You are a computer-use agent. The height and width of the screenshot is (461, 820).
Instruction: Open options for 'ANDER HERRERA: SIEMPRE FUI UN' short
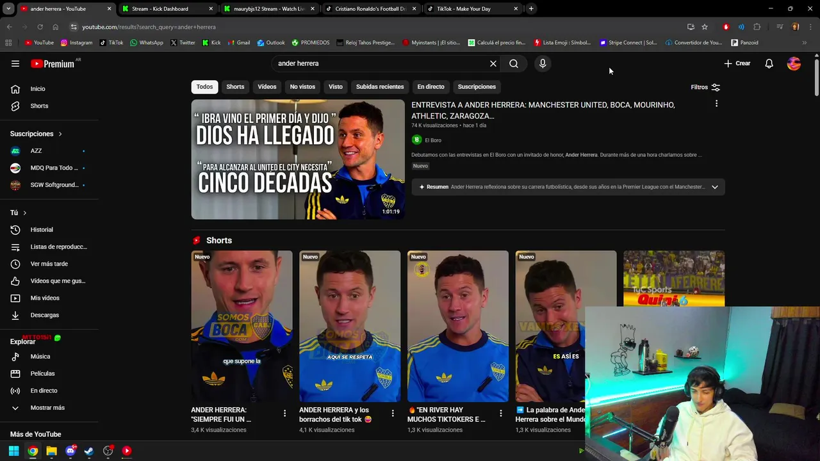click(x=284, y=413)
